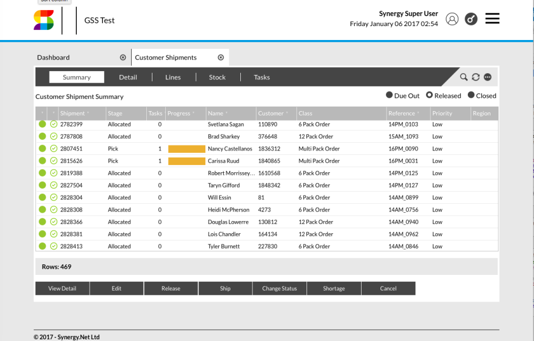The height and width of the screenshot is (341, 534).
Task: Click the green check icon on shipment 2782399
Action: tap(53, 124)
